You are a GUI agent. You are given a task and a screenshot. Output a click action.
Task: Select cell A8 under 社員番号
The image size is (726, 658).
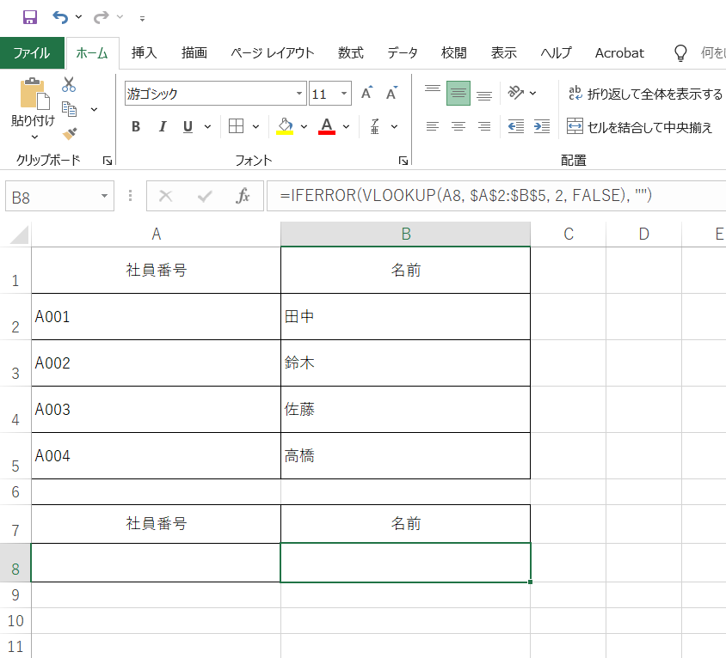pyautogui.click(x=156, y=563)
